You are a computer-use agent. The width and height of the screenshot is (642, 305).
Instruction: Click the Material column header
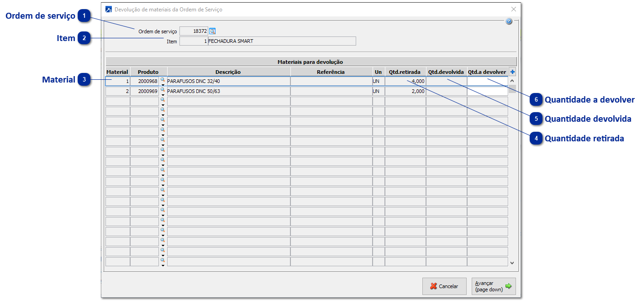click(117, 72)
